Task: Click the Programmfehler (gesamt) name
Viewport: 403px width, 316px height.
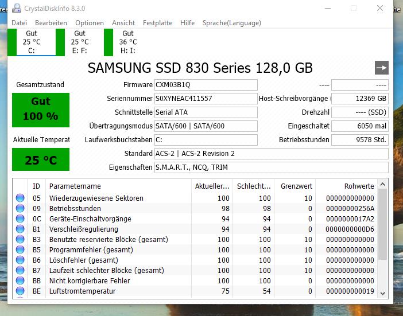Action: point(91,250)
